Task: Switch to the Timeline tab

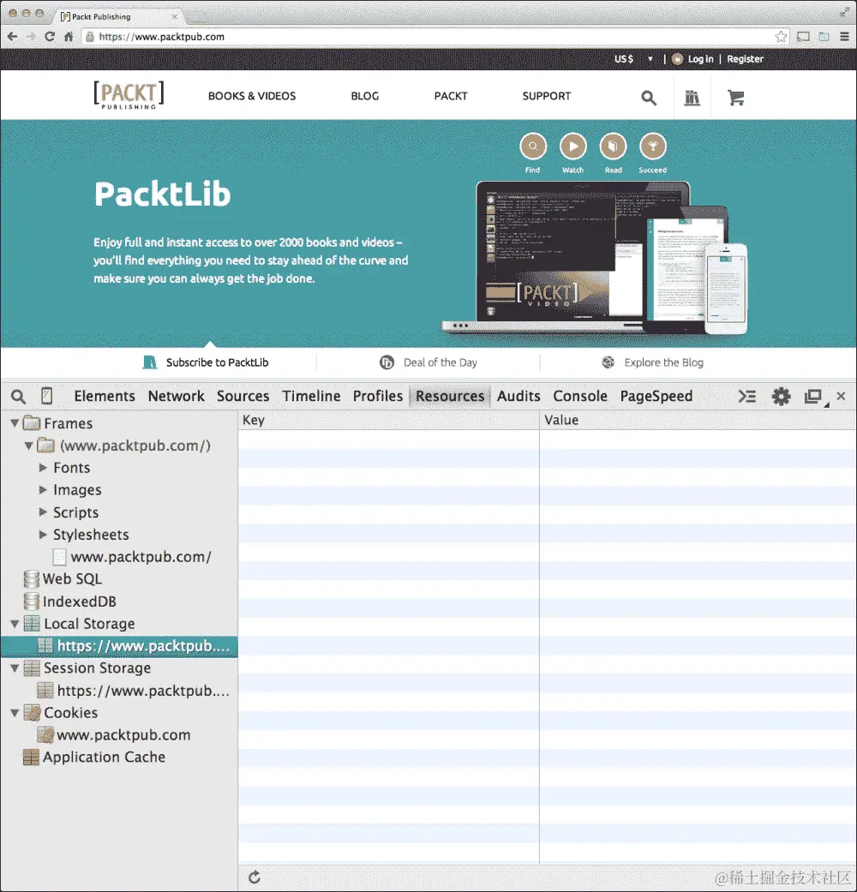Action: tap(311, 396)
